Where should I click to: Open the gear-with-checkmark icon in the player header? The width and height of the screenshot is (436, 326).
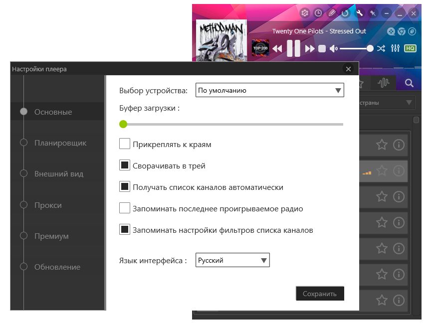coord(305,13)
